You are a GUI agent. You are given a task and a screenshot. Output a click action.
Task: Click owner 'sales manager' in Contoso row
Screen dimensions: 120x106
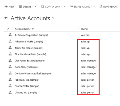(x=89, y=73)
